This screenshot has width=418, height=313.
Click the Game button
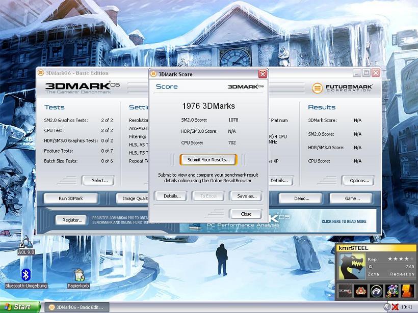(x=352, y=198)
